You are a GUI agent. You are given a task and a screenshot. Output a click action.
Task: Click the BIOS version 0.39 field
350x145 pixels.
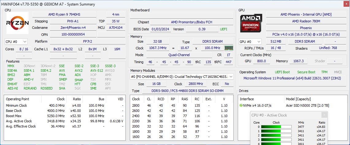(202, 29)
